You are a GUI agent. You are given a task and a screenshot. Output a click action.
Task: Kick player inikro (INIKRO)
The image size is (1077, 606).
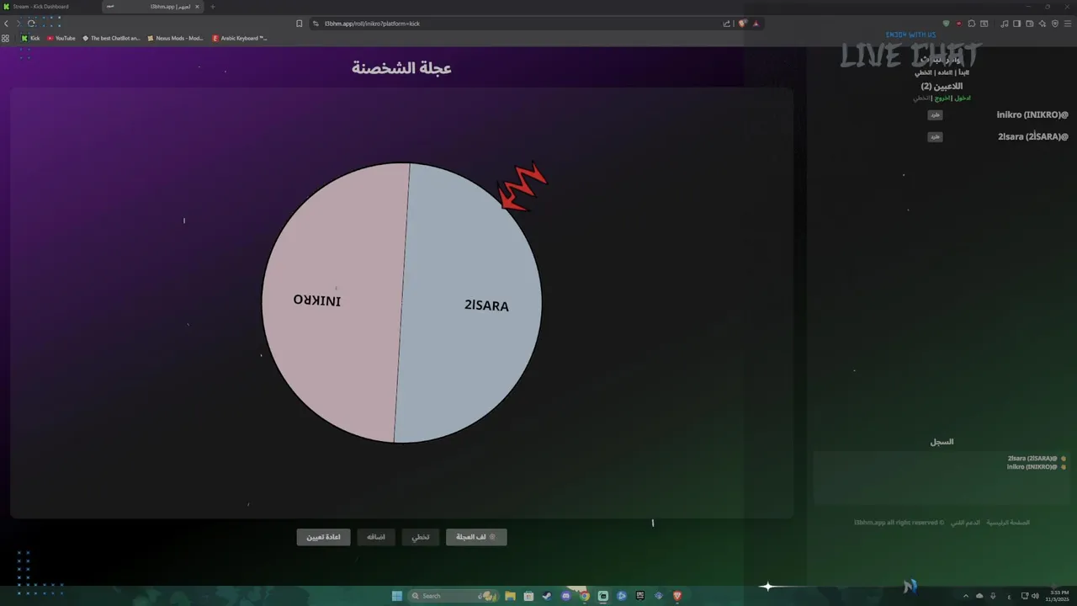[935, 115]
